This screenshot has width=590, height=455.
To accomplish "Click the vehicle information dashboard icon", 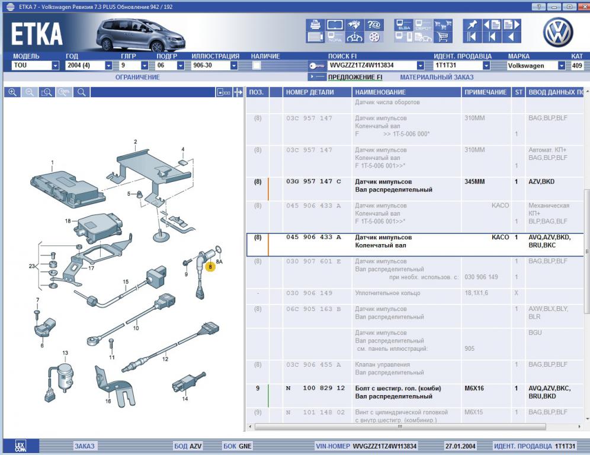I will pyautogui.click(x=354, y=37).
